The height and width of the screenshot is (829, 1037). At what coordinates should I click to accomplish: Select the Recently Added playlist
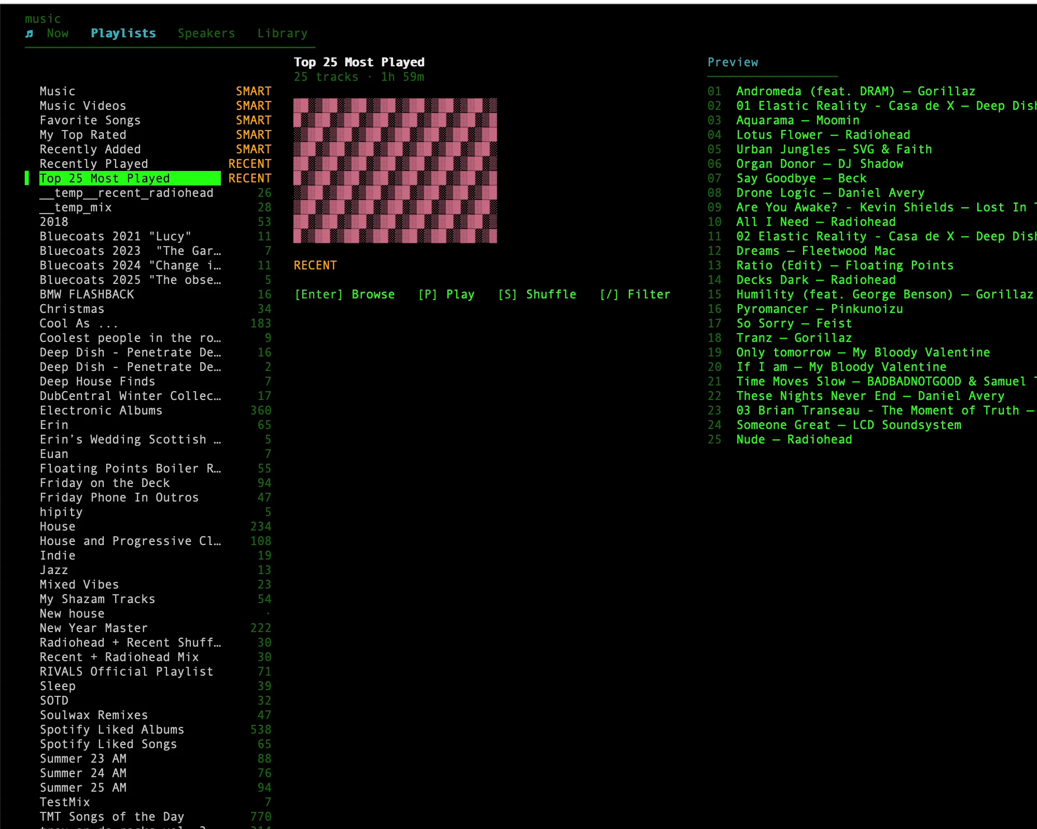156,149
